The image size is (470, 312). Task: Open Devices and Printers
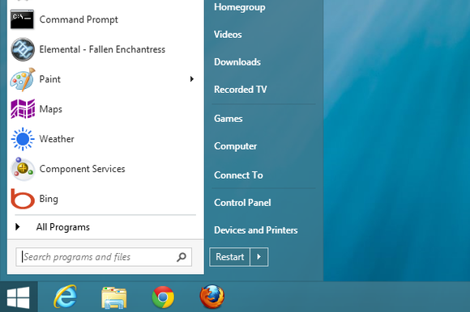pos(256,230)
